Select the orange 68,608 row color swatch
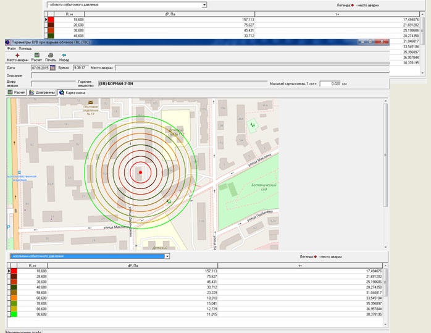 click(x=15, y=298)
